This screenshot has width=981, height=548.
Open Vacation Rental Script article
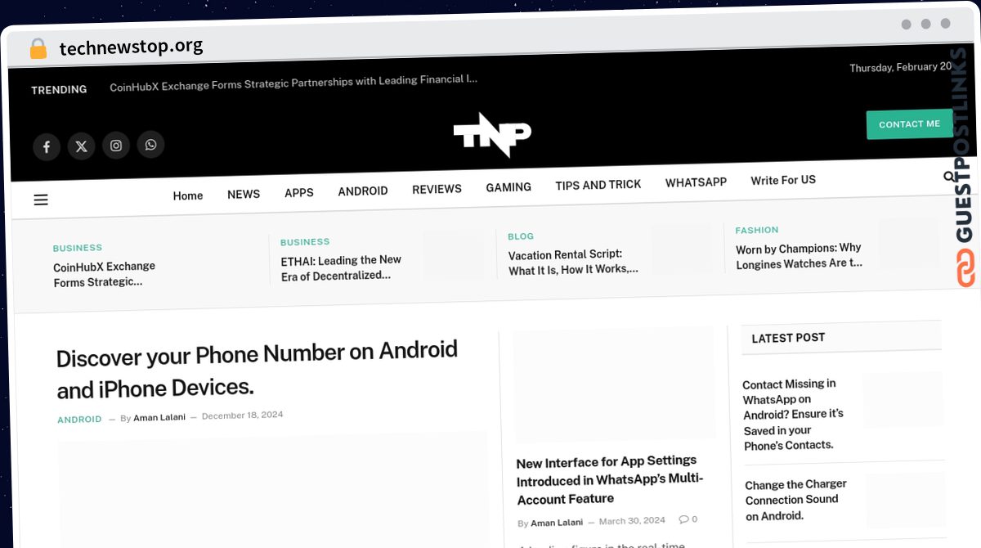573,262
